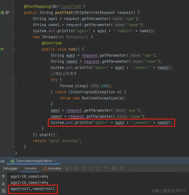189x195 pixels.
Task: Collapse the try block fold marker
Action: click(x=13, y=80)
